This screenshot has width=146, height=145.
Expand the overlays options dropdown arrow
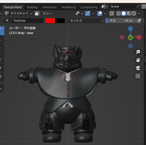[x=105, y=13]
